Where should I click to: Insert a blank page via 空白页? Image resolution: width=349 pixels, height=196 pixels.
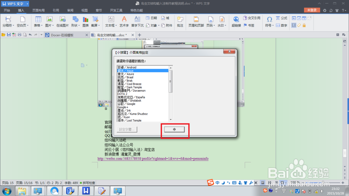point(22,22)
